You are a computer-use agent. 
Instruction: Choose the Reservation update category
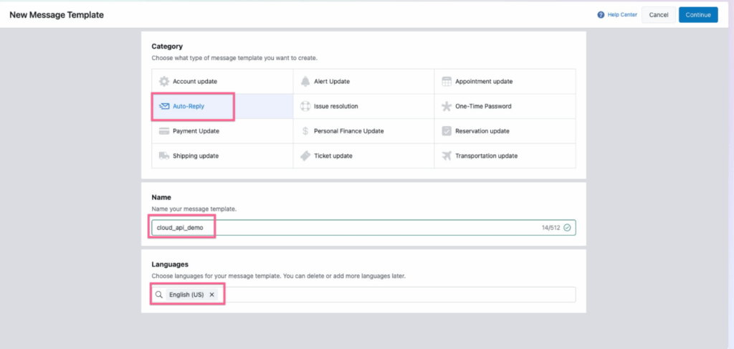point(482,131)
